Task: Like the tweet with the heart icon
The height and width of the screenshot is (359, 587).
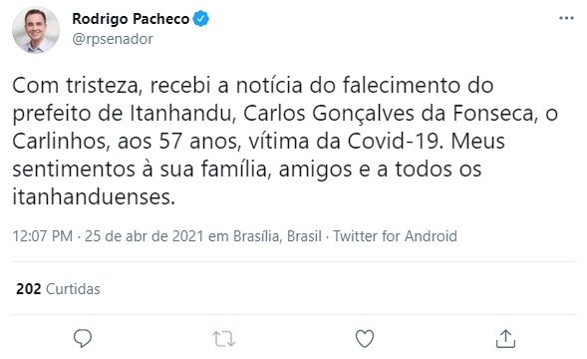Action: (x=364, y=338)
